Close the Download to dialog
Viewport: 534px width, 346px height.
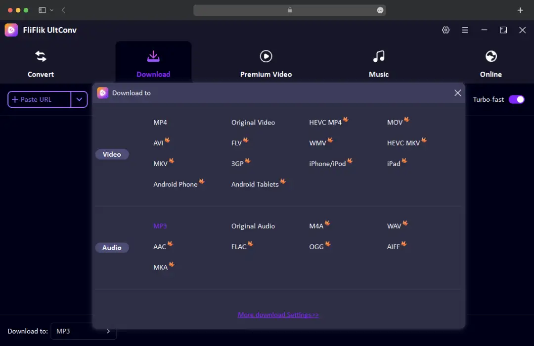tap(457, 92)
